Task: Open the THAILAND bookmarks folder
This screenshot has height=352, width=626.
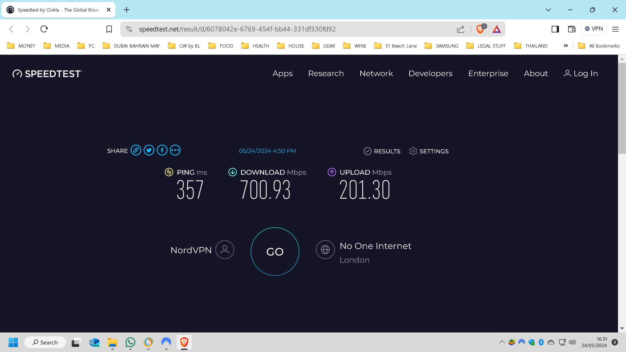Action: point(531,46)
